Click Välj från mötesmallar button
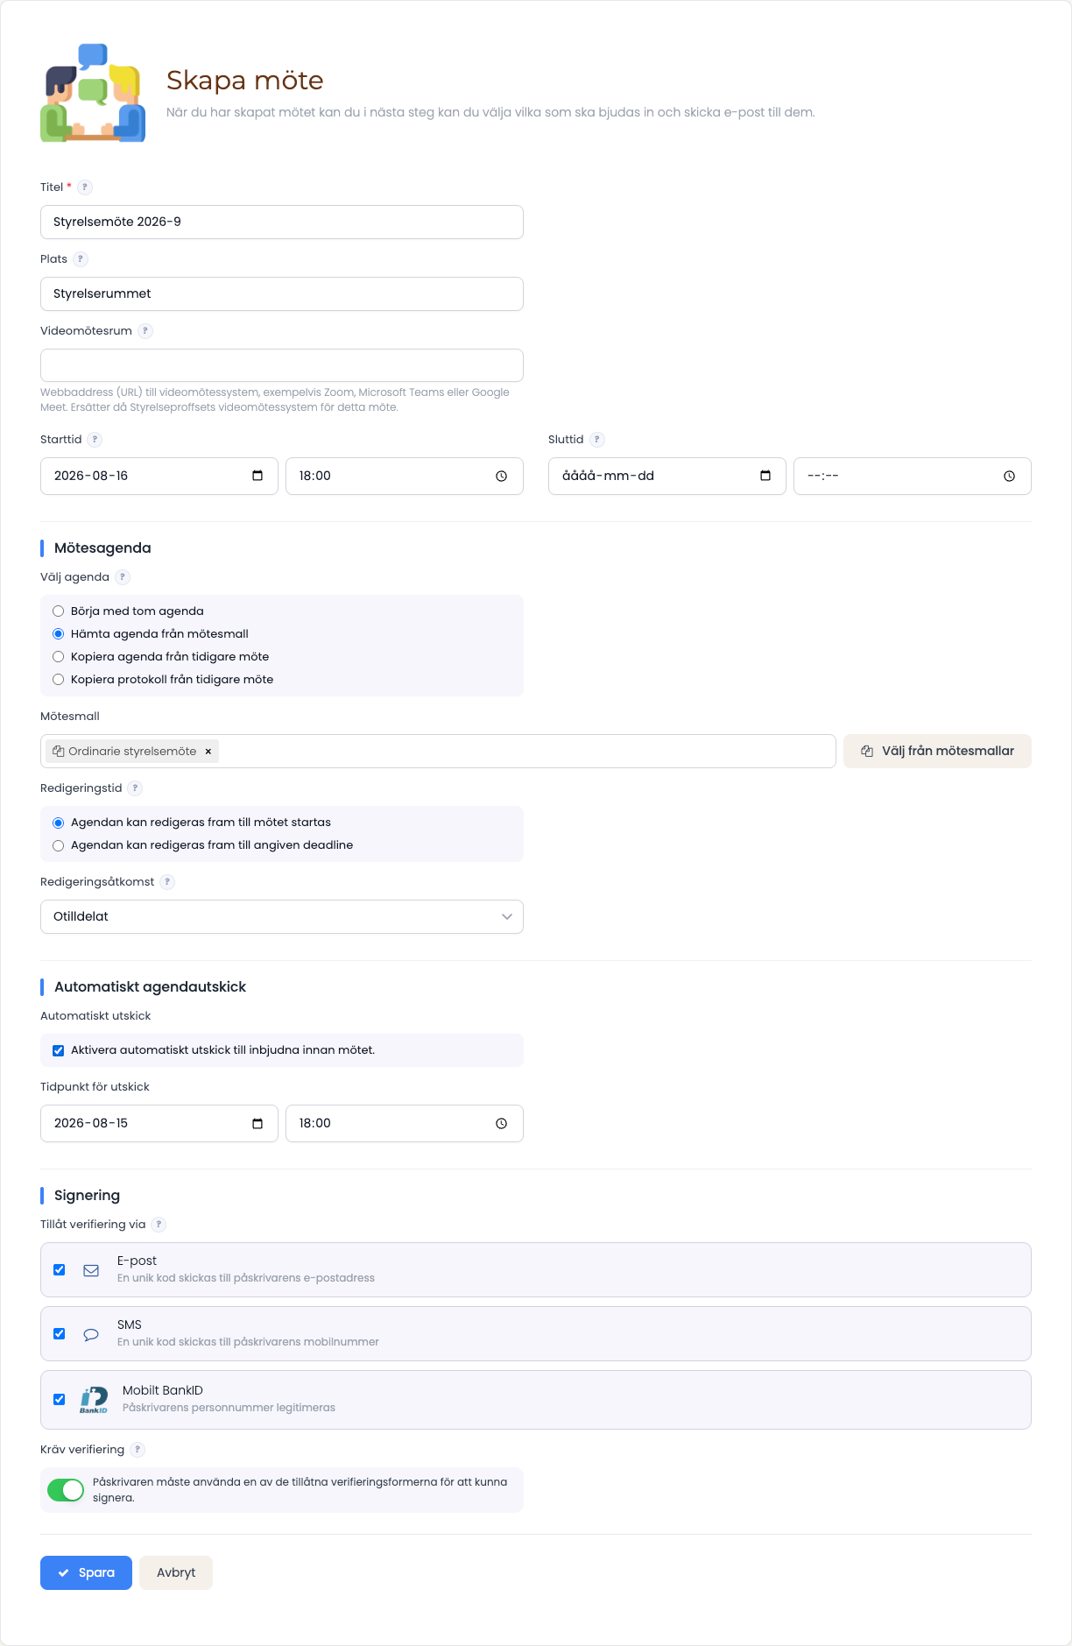 [937, 751]
